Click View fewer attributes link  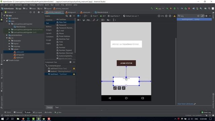[185, 104]
